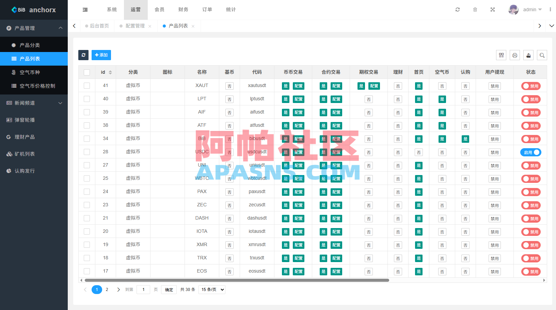Screen dimensions: 556x310
Task: Open 产品分类 in the sidebar
Action: pyautogui.click(x=34, y=45)
